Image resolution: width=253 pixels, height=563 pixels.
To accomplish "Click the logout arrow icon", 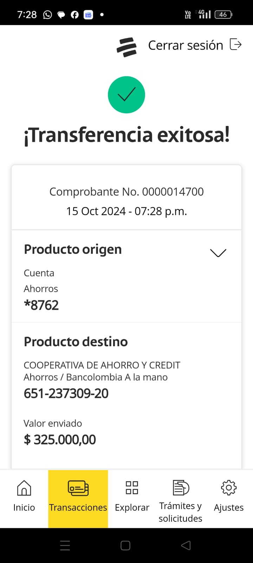I will (x=236, y=45).
